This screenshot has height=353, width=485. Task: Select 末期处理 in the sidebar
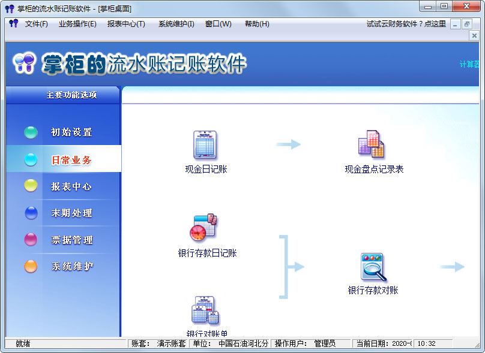72,213
